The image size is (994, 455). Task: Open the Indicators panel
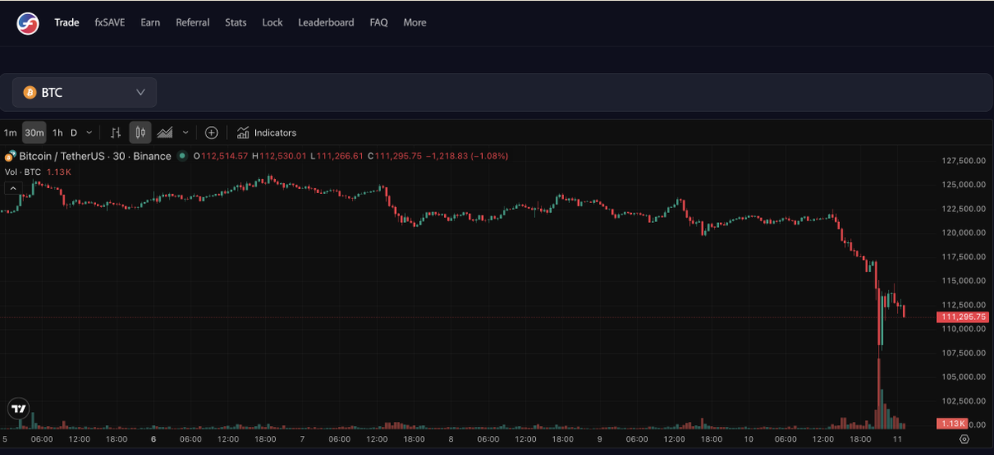click(x=266, y=133)
